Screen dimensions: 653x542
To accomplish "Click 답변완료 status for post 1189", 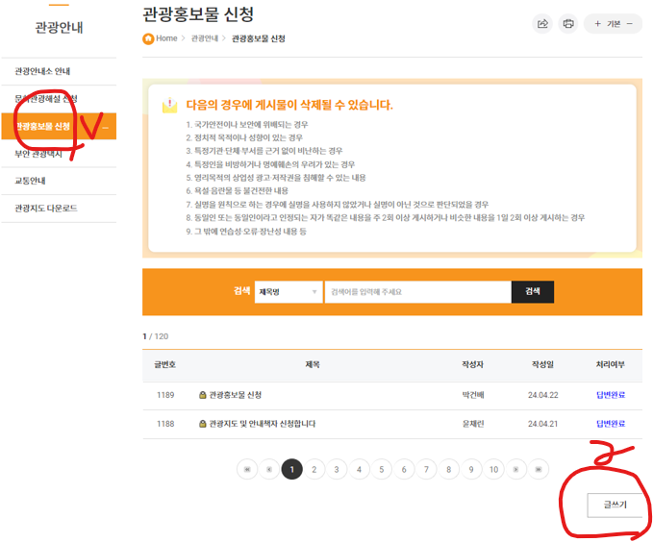I will 611,395.
